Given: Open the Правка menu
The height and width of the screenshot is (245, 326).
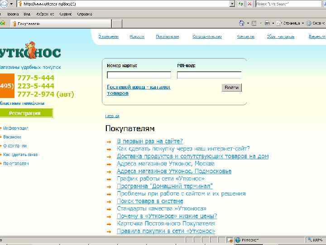Looking at the screenshot, I should (x=13, y=14).
